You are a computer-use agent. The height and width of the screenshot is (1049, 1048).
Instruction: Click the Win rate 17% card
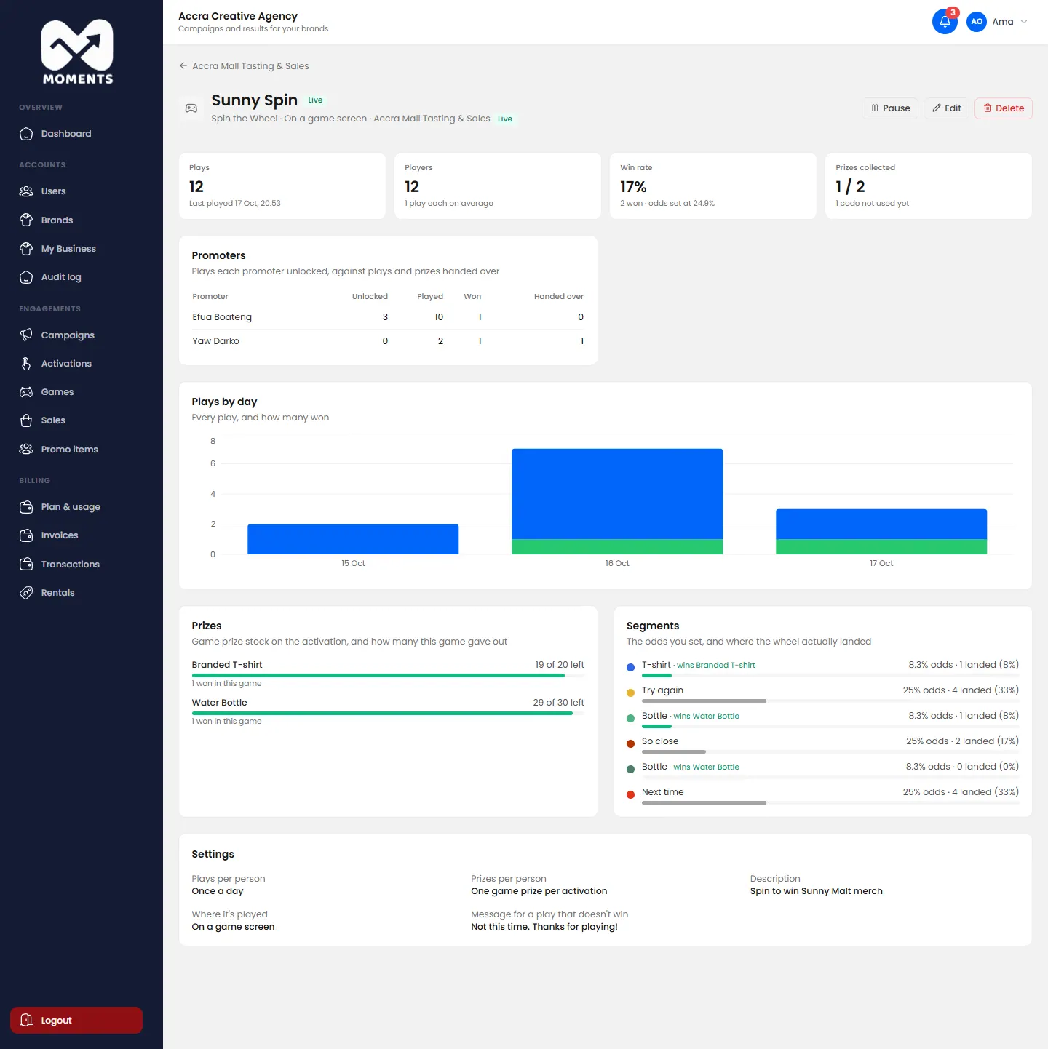point(713,186)
